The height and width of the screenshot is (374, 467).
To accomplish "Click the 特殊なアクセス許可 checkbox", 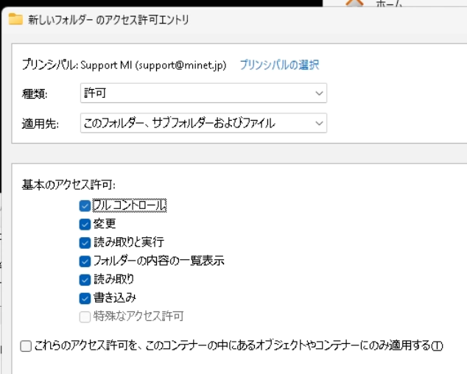I will coord(85,317).
